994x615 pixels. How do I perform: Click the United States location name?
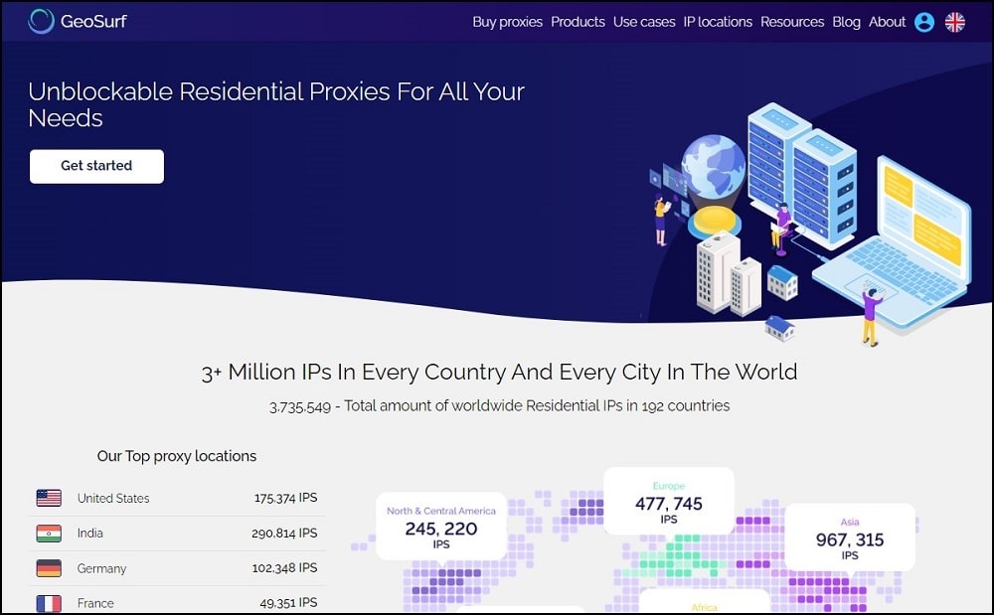[113, 499]
